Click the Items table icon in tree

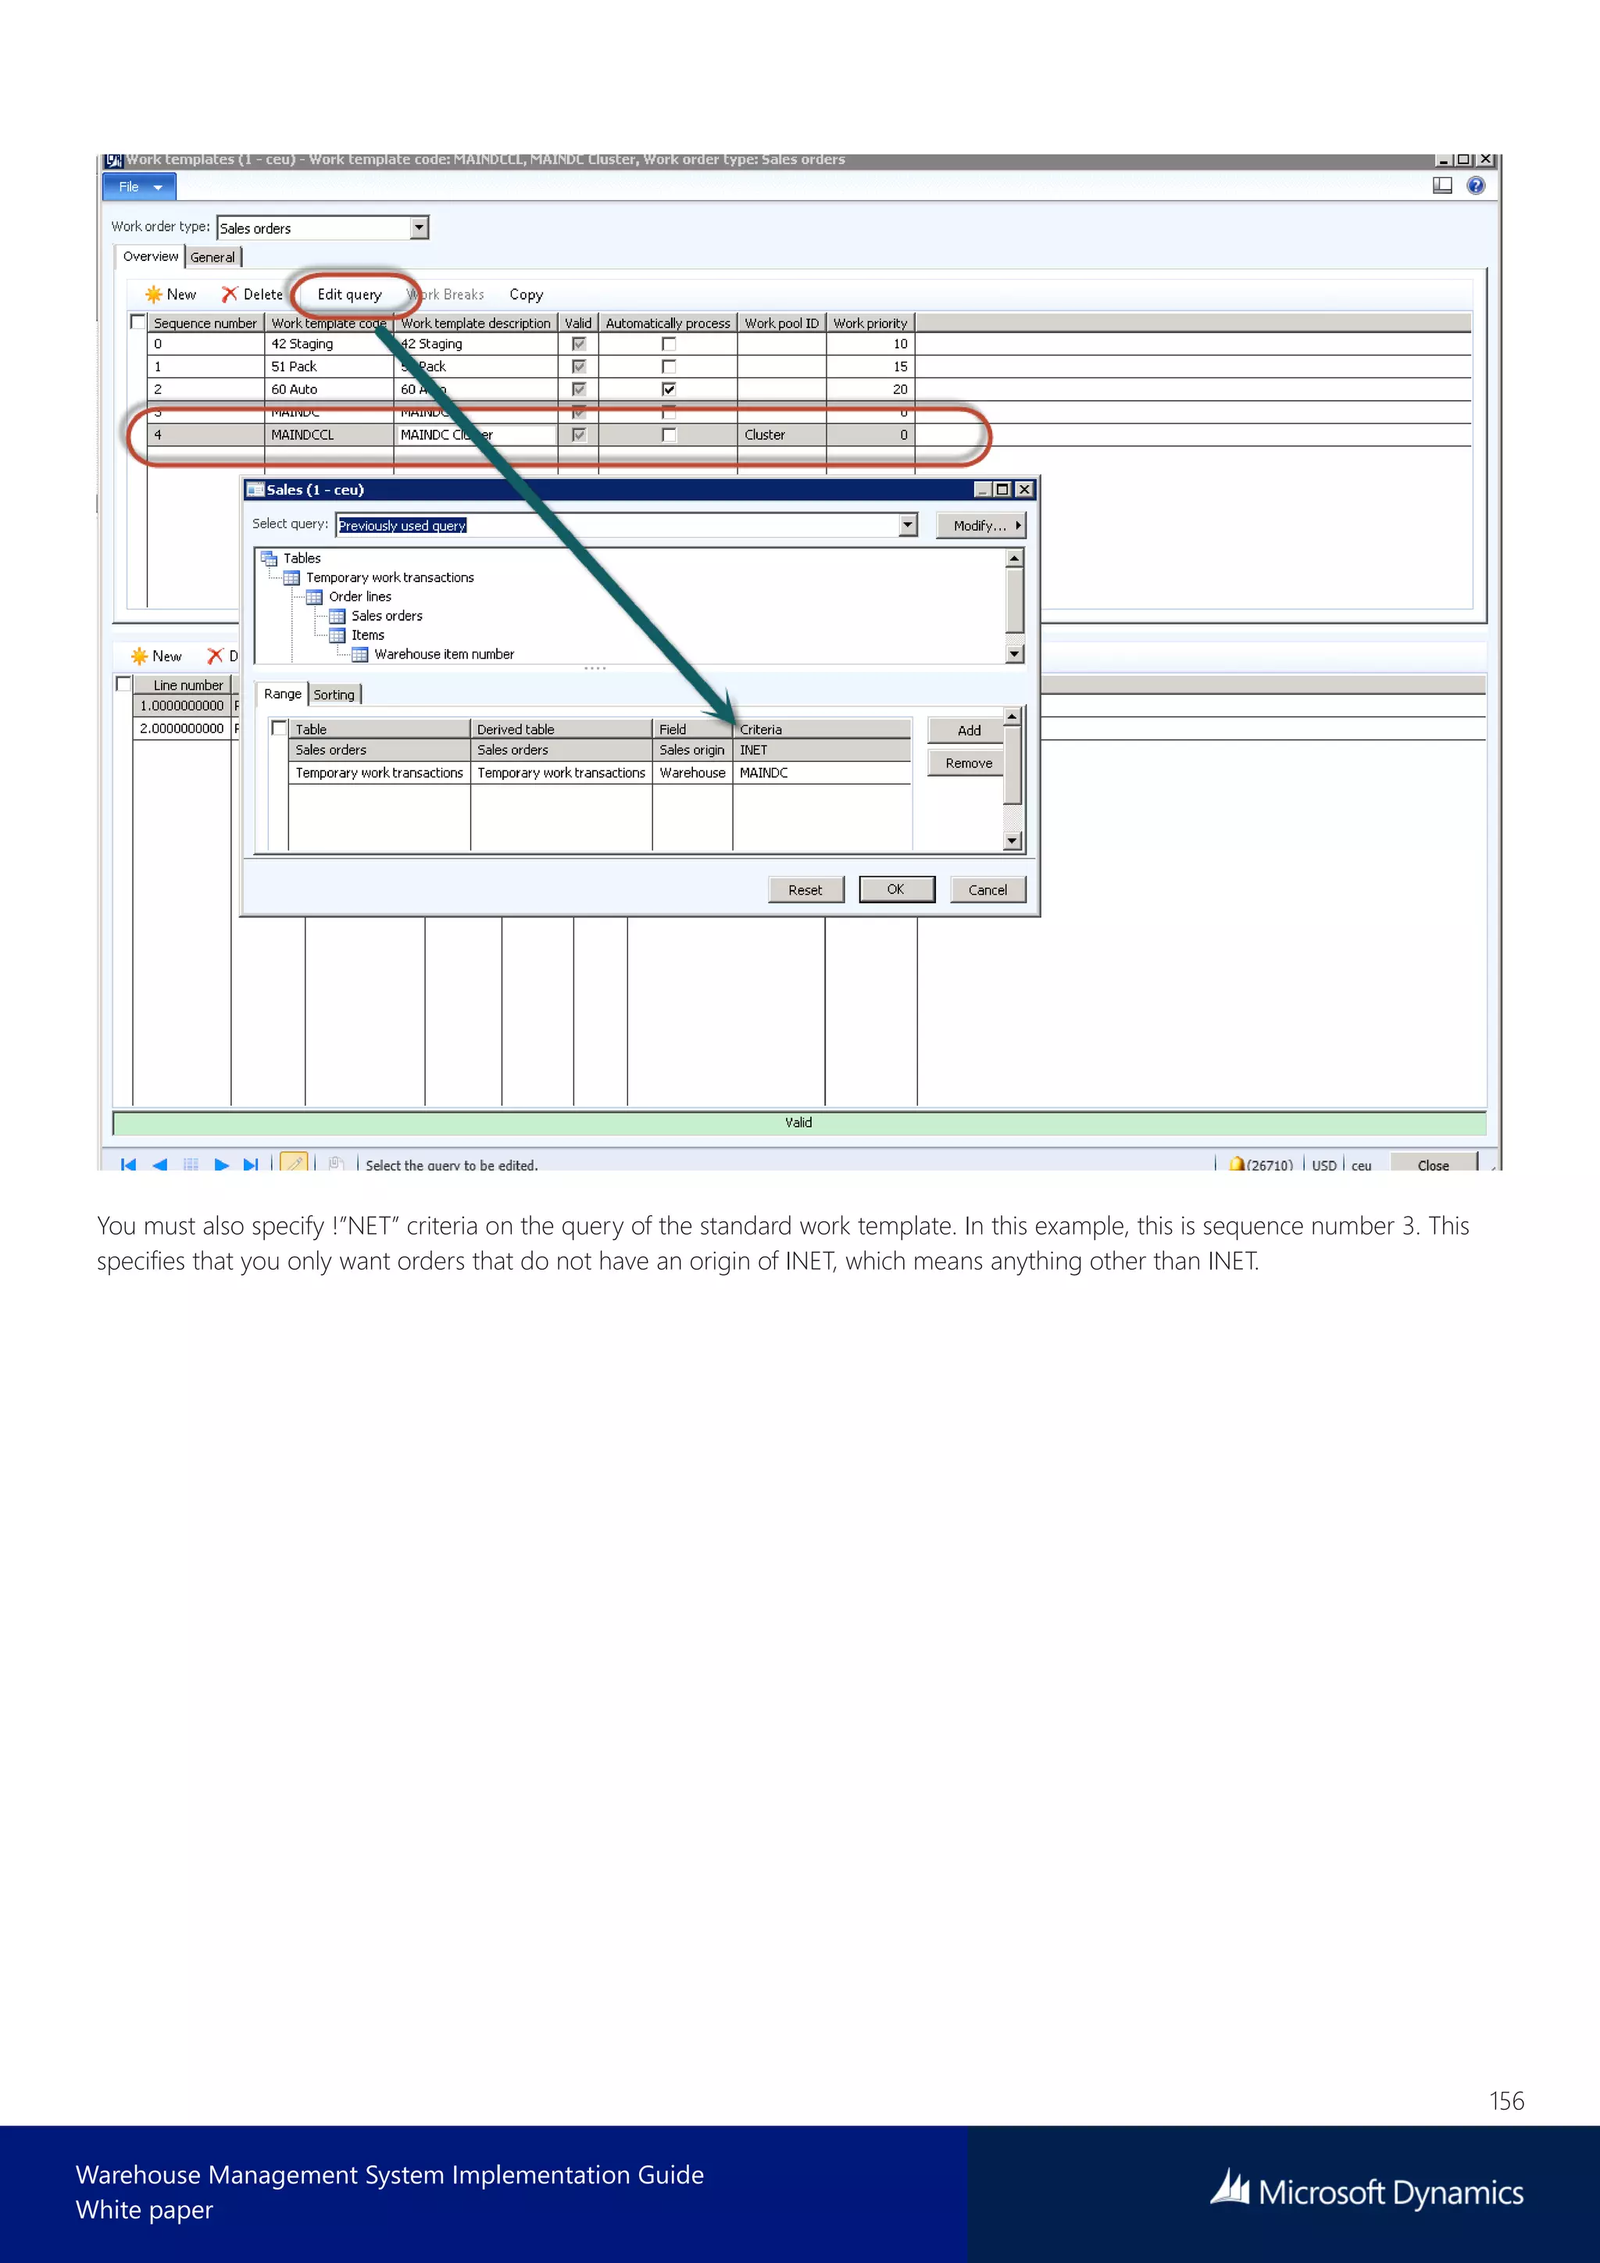[337, 635]
